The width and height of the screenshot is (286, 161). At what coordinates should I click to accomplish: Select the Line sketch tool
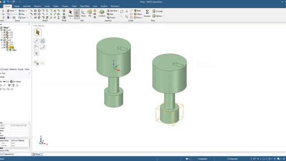tap(31, 11)
